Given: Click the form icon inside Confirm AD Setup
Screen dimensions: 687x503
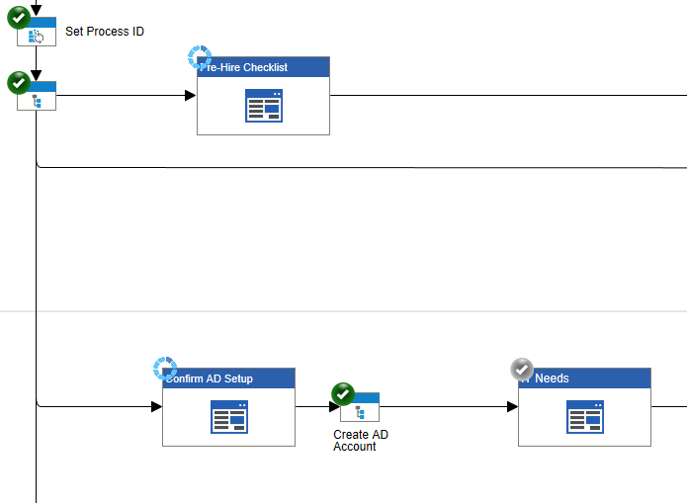Looking at the screenshot, I should (228, 417).
